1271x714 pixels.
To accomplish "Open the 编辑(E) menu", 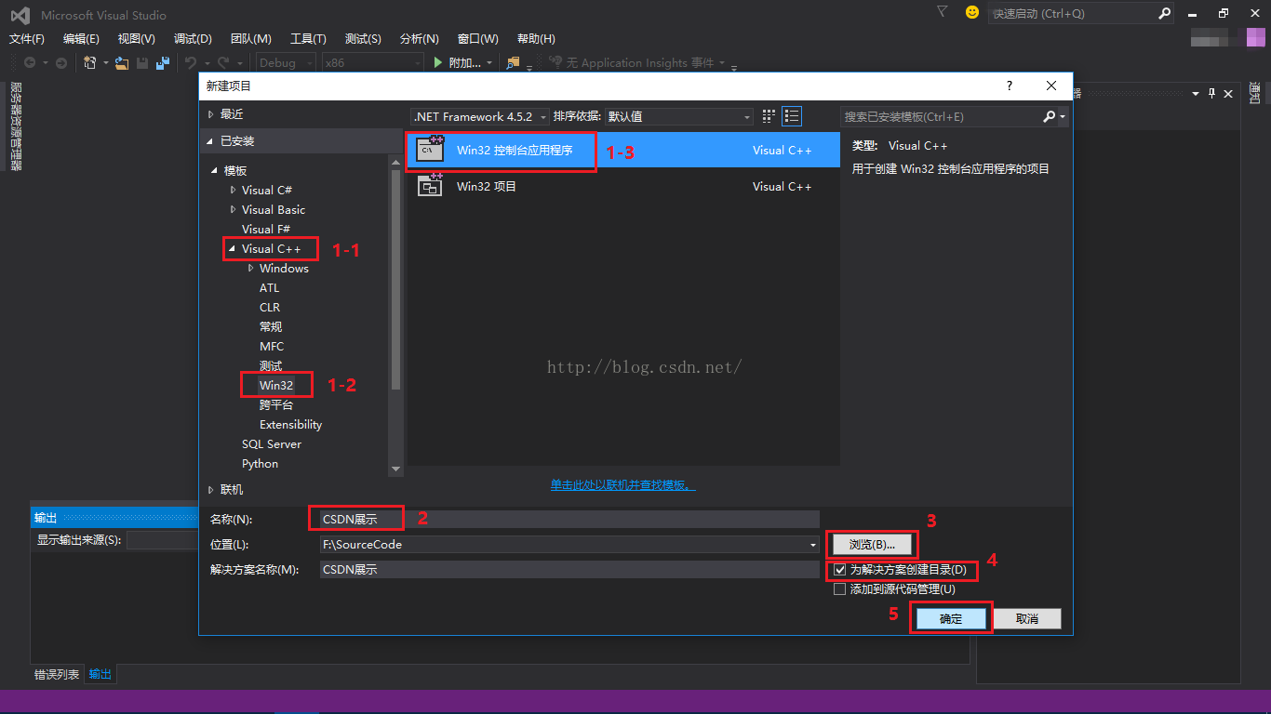I will coord(81,38).
